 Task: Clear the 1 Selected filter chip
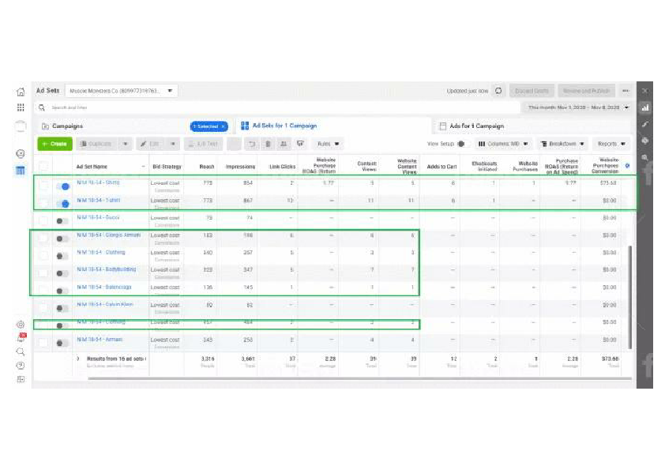pyautogui.click(x=223, y=126)
